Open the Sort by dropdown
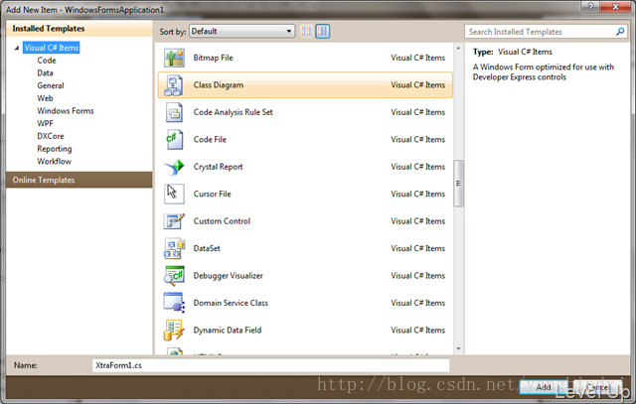Screen dimensions: 636x404 click(x=241, y=31)
